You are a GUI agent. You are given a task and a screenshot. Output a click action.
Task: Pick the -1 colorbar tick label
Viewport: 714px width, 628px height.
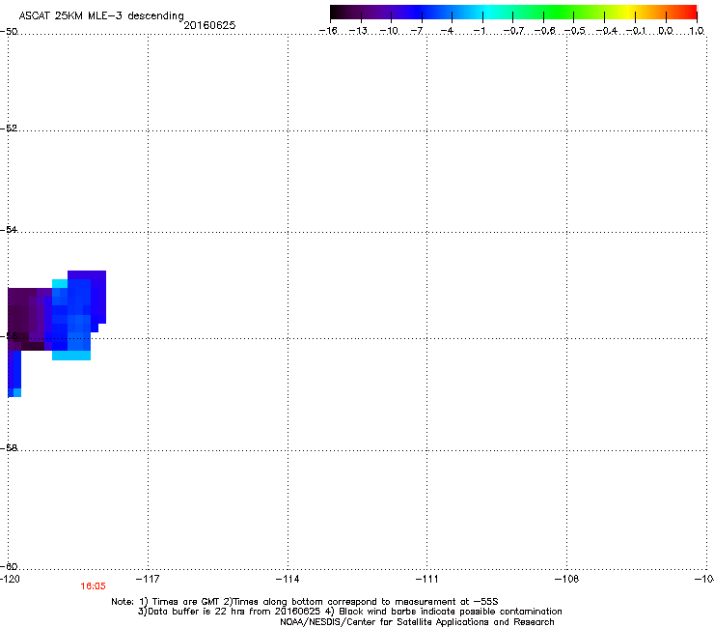[479, 31]
